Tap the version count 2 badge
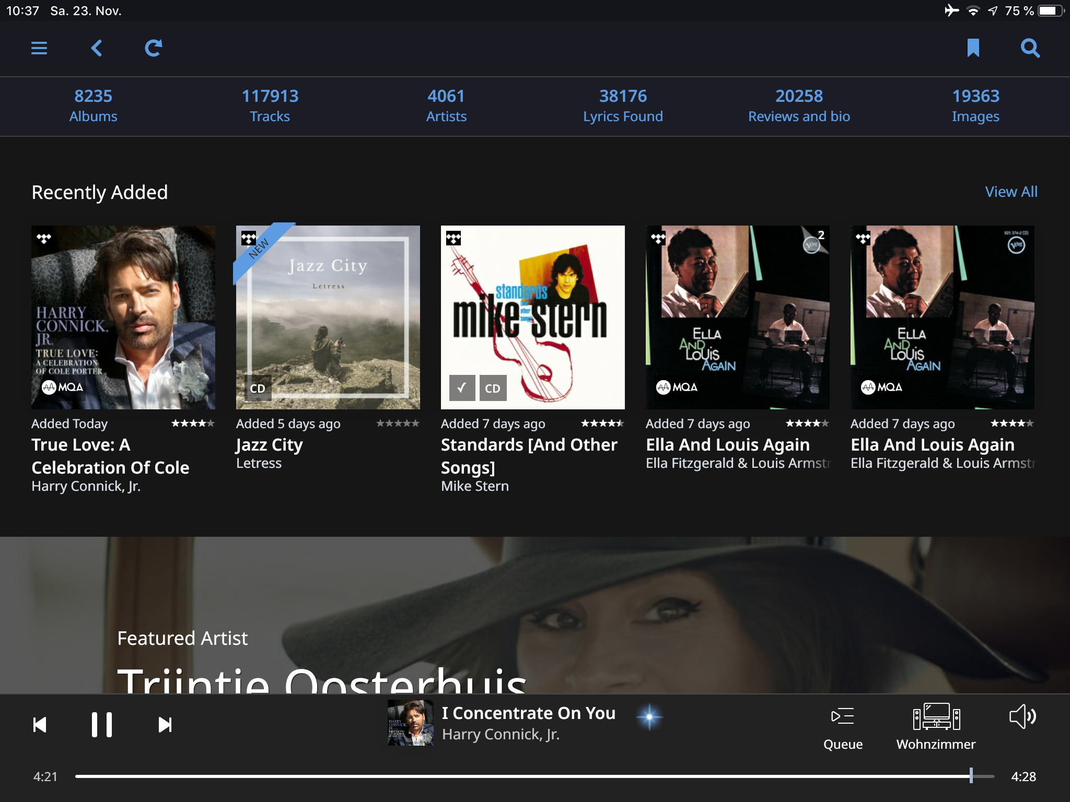Screen dimensions: 1070x802 [821, 235]
